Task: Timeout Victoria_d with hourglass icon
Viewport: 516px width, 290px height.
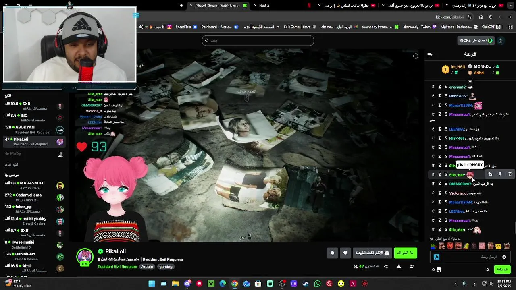Action: (439, 193)
